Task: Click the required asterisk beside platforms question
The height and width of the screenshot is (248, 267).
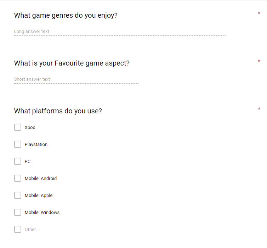Action: pyautogui.click(x=259, y=109)
